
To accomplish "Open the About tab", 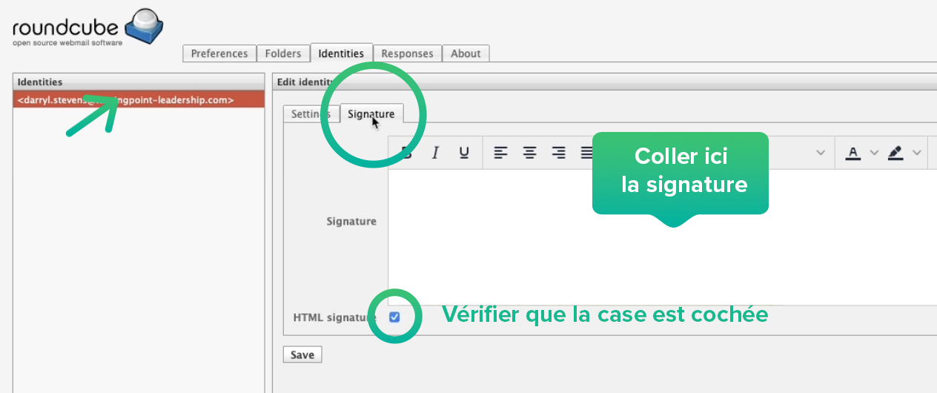I will [x=466, y=53].
